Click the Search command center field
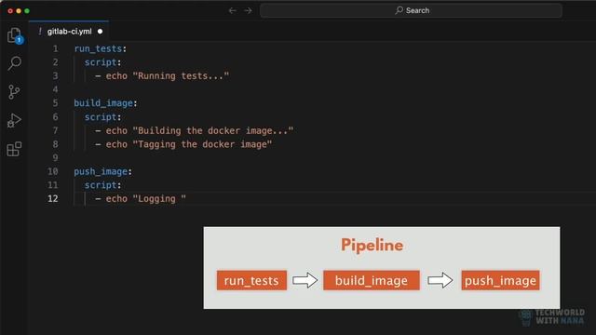 coord(411,10)
